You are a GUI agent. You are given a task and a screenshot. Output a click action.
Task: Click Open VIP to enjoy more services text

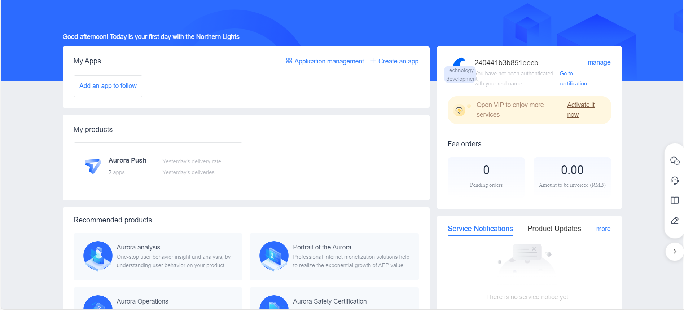tap(510, 110)
